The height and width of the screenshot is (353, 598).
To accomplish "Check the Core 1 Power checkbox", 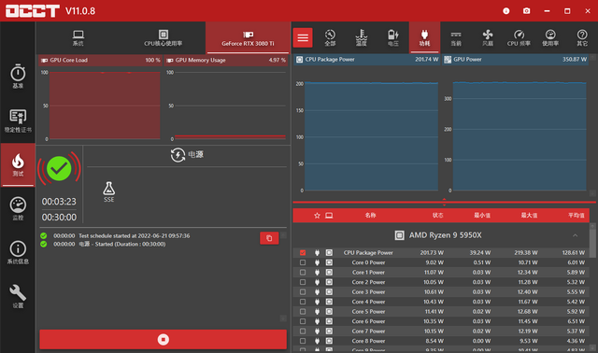I will (x=303, y=272).
